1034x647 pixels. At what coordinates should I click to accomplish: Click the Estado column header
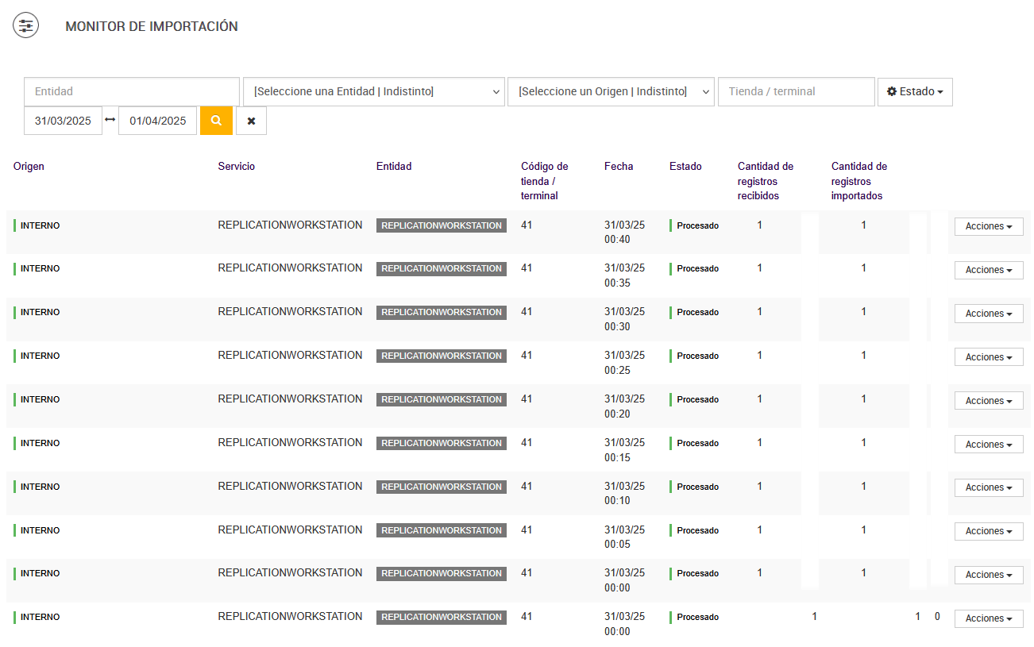coord(685,167)
